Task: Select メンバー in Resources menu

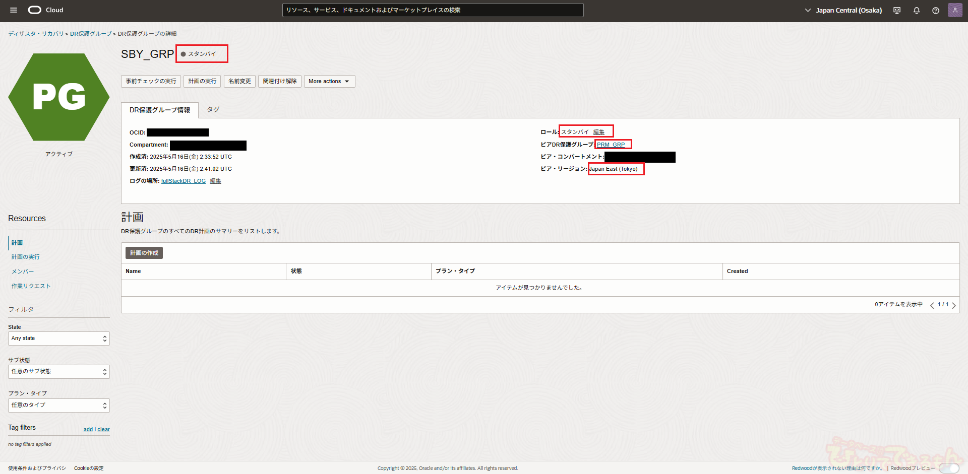Action: click(x=23, y=272)
